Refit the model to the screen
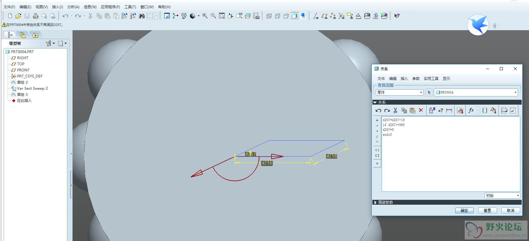 (x=222, y=16)
